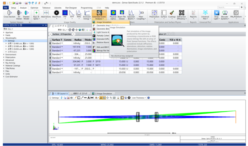Open Gaussian Beams menu
The height and width of the screenshot is (146, 248).
[131, 15]
